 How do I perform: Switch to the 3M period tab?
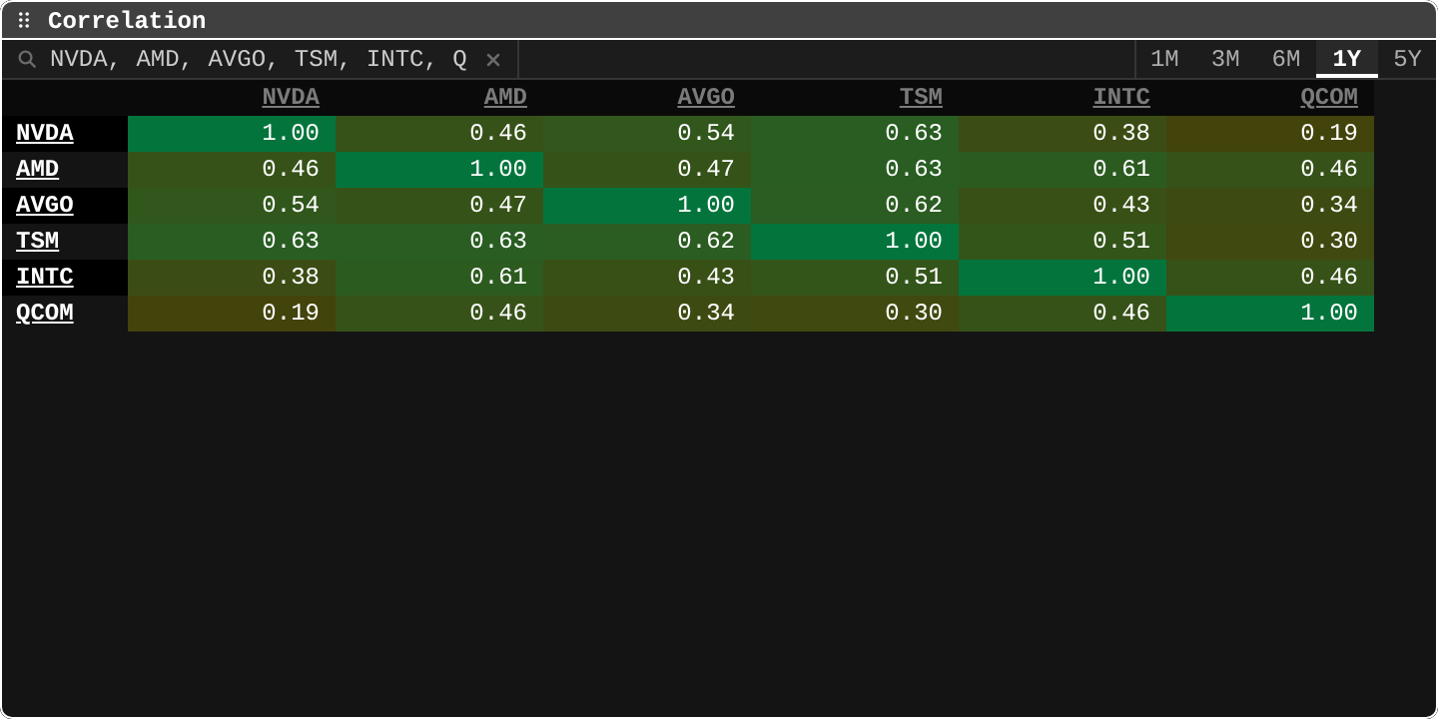click(1225, 59)
